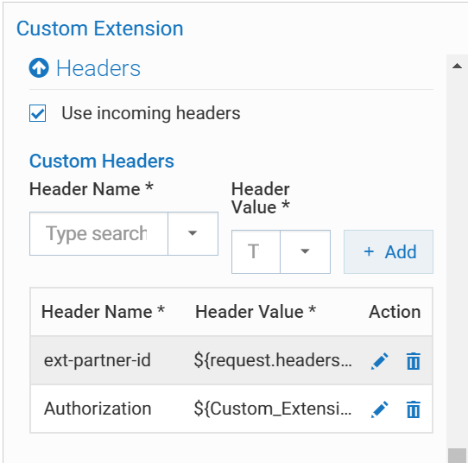Click the Headers section title
The height and width of the screenshot is (463, 468).
(98, 68)
